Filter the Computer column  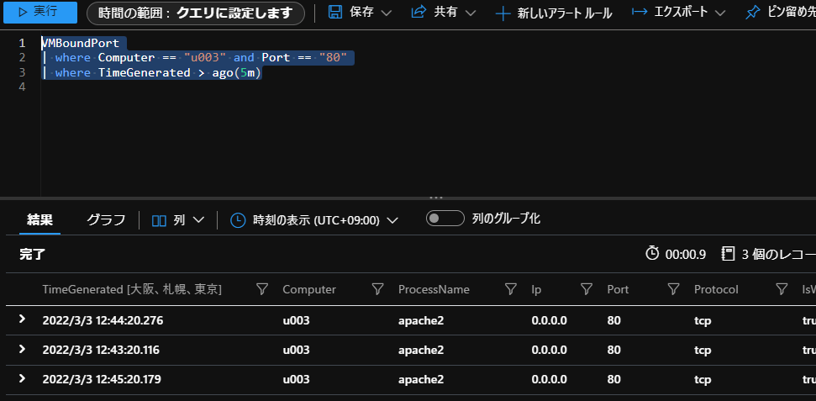point(378,289)
